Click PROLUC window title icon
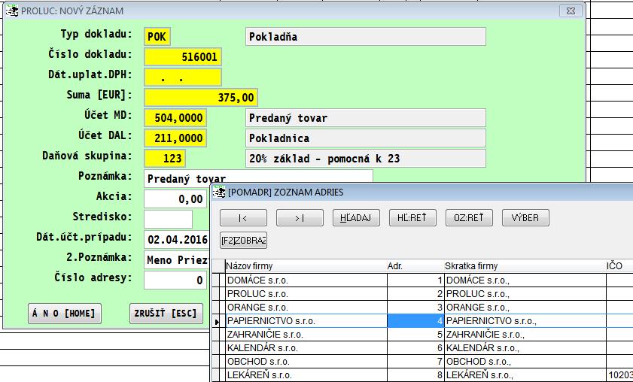Image resolution: width=633 pixels, height=382 pixels. (12, 11)
